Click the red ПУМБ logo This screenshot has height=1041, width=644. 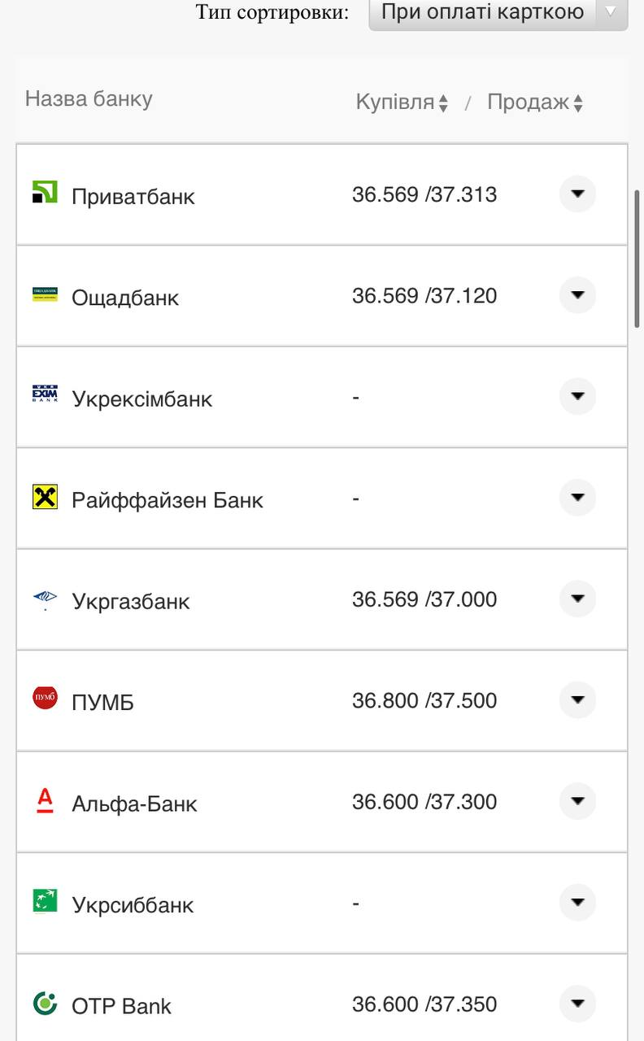click(x=45, y=699)
